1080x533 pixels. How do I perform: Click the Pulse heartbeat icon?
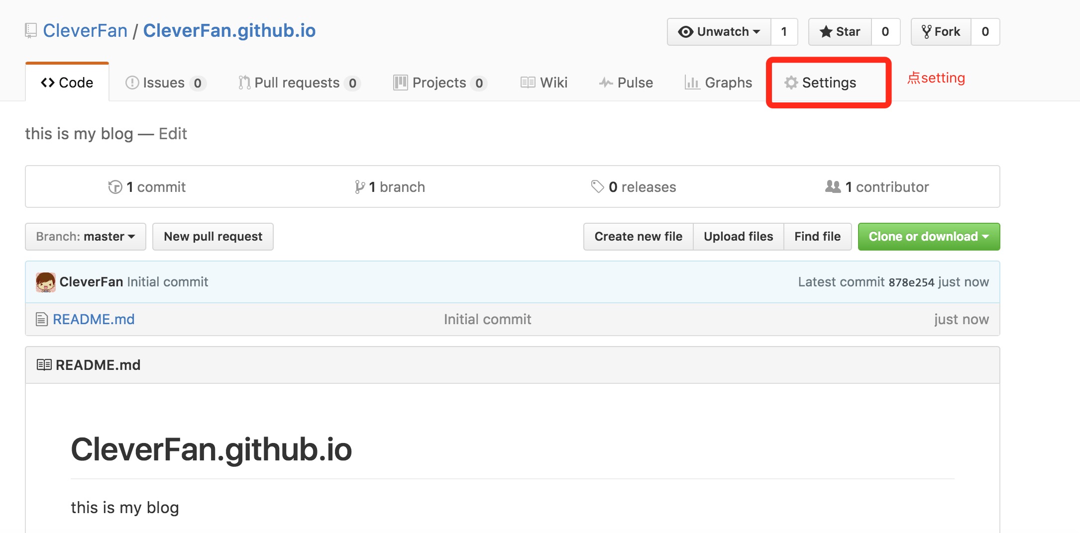[606, 83]
